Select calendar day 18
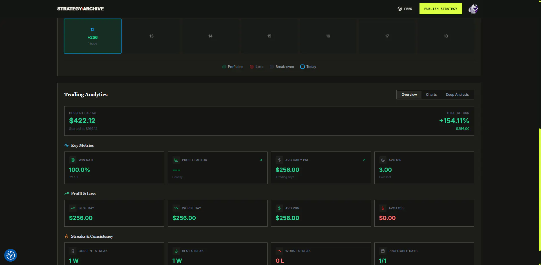 pos(446,36)
